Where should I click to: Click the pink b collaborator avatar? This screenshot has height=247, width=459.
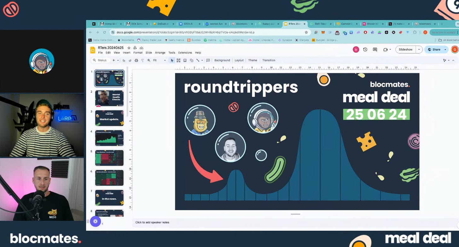coord(356,49)
